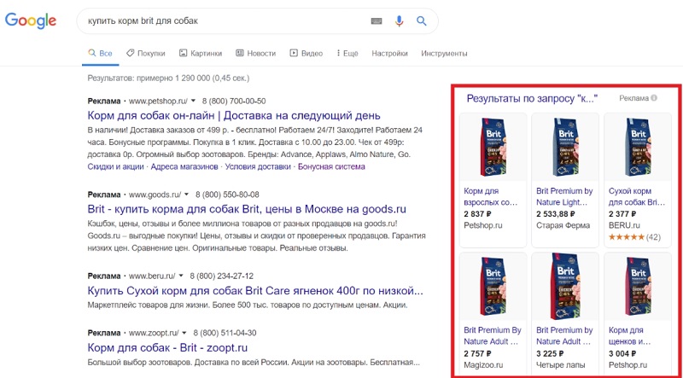Screen dimensions: 683x378
Task: Open 'Сухой корм для собак Bri…' product
Action: [x=637, y=197]
